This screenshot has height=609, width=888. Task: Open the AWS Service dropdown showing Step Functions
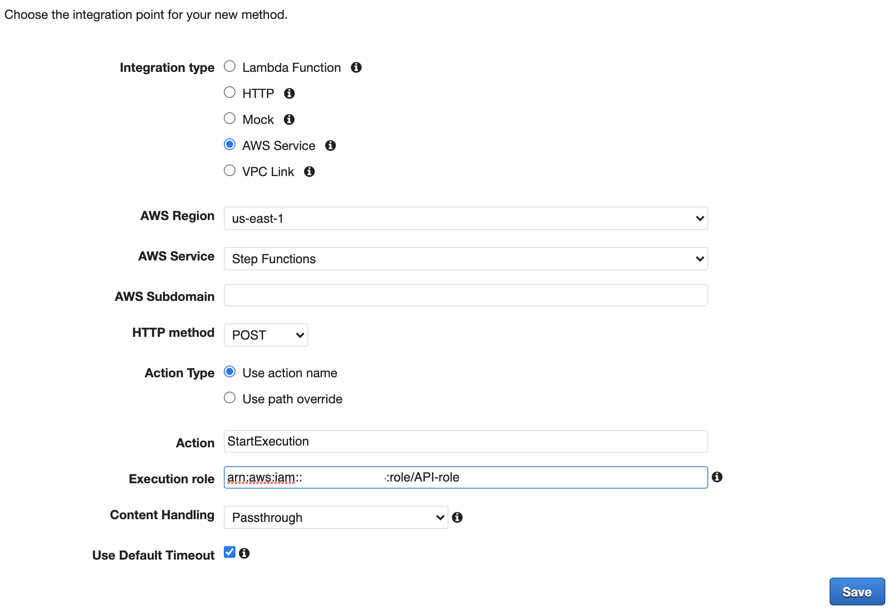pos(466,259)
